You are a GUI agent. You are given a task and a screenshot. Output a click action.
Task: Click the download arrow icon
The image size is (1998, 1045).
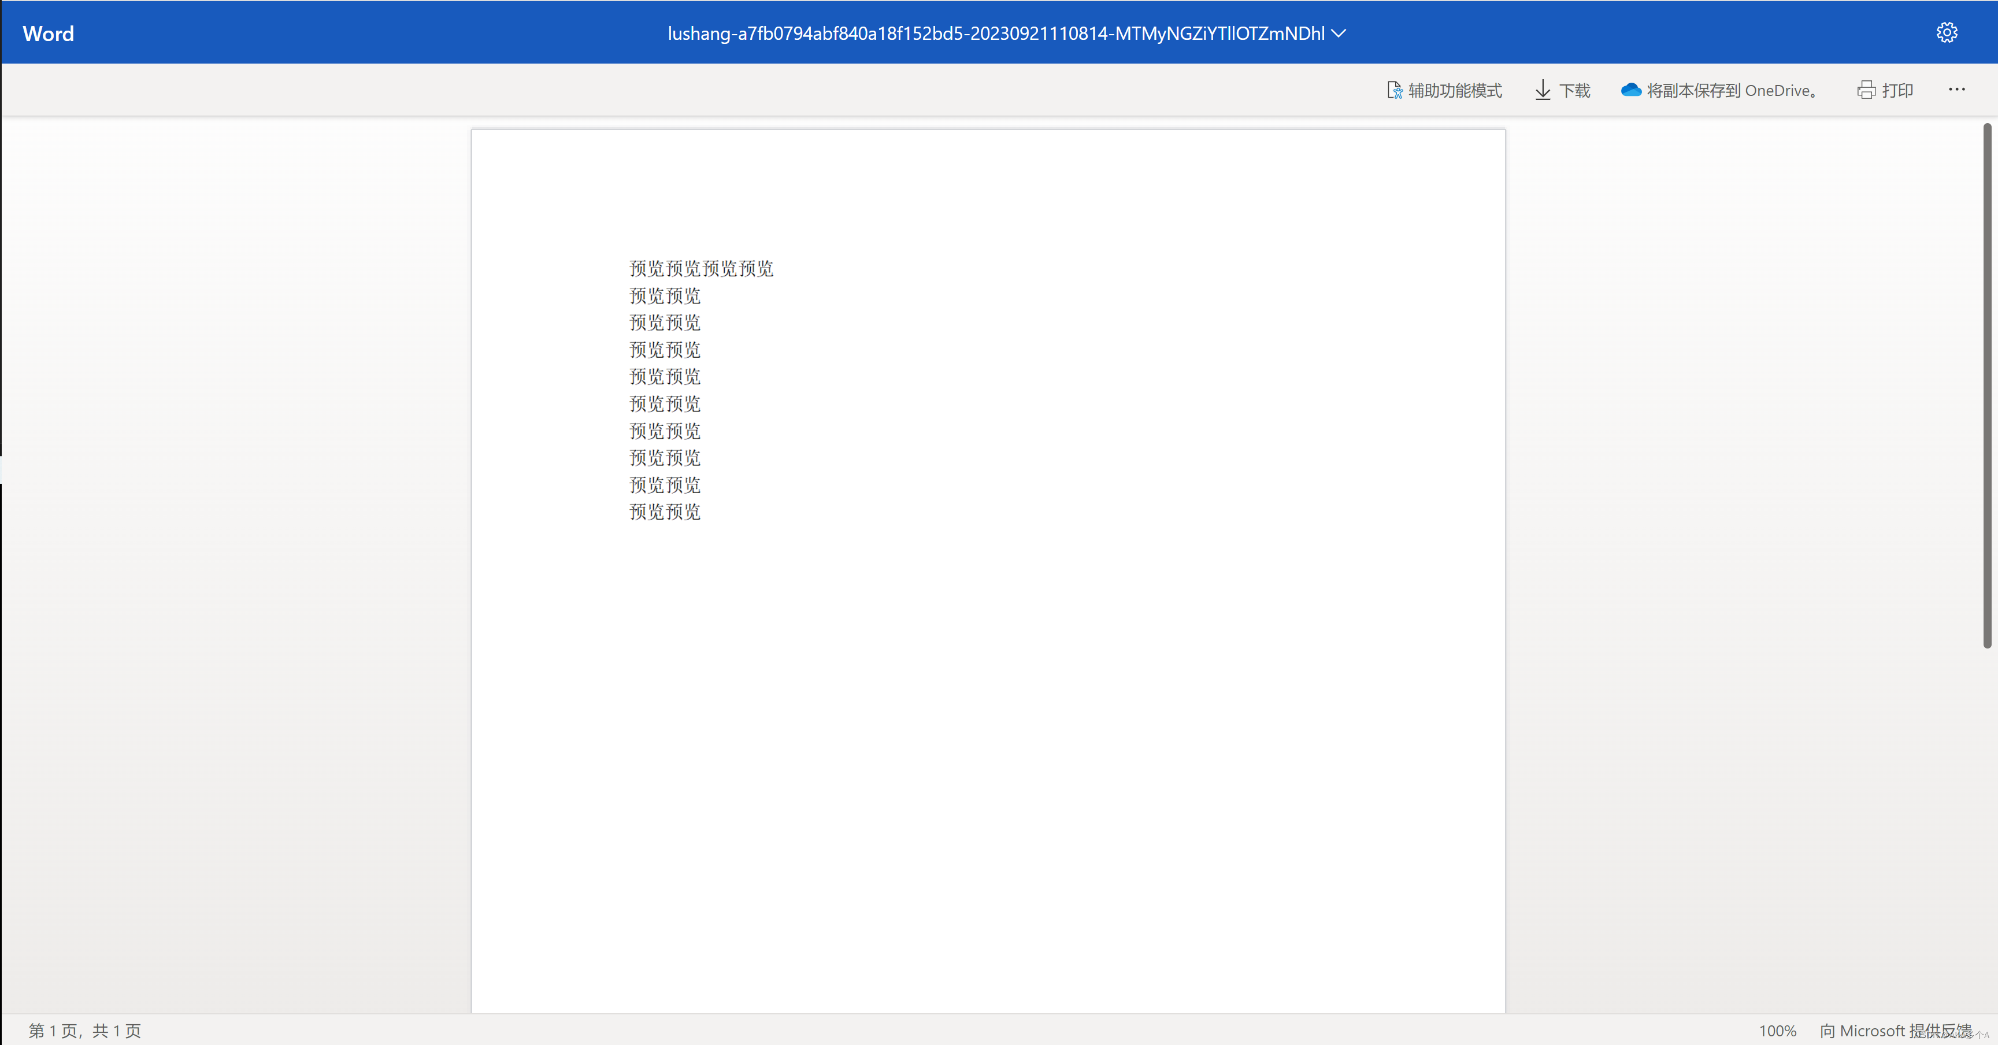point(1543,90)
